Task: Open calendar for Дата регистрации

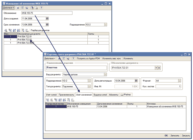Action: click(136, 81)
